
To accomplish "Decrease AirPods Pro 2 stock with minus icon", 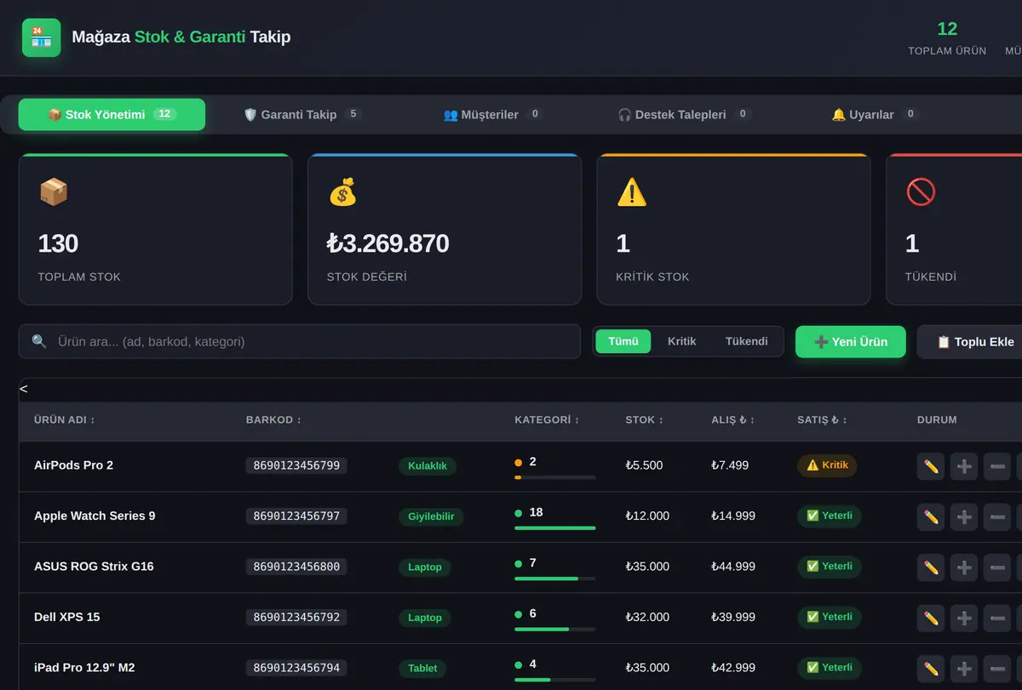I will tap(997, 466).
